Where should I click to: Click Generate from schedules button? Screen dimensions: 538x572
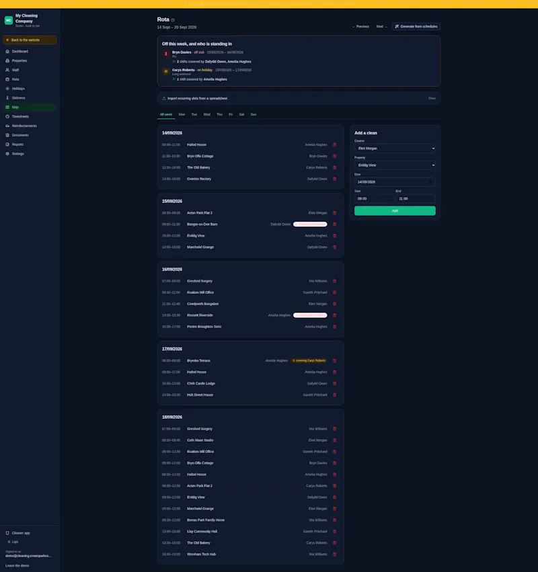(x=416, y=27)
